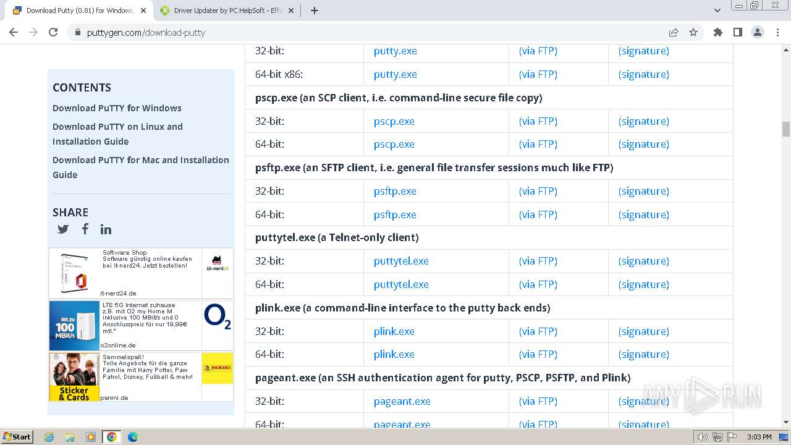Open signature link for 64-bit plink.exe

[x=644, y=354]
